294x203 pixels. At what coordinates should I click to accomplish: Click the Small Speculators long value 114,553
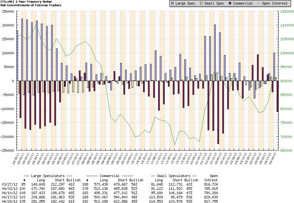(156, 201)
